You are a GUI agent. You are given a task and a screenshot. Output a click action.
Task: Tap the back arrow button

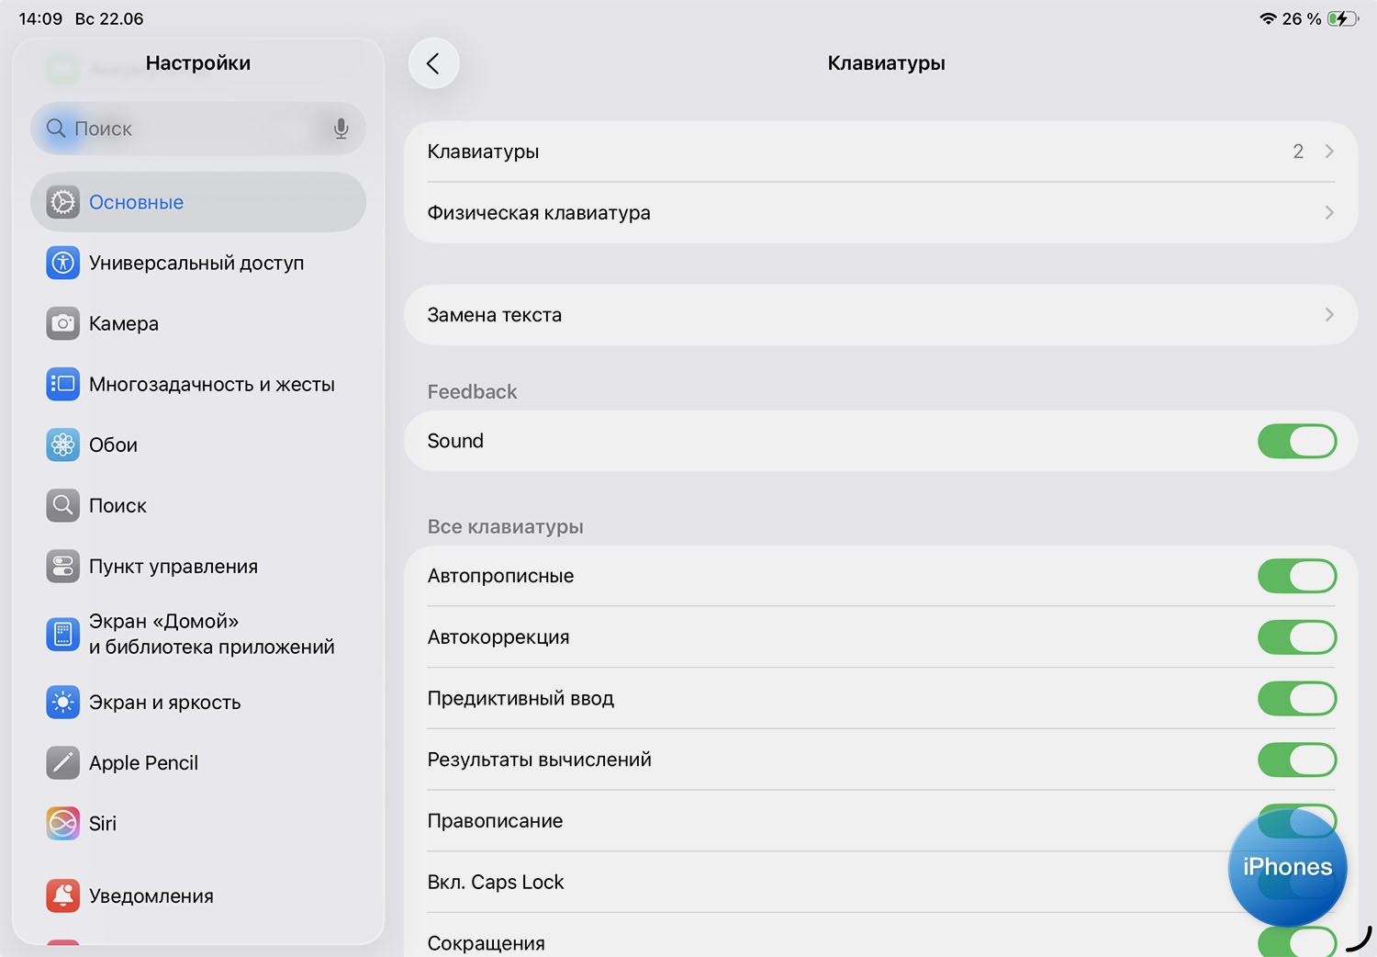(433, 63)
